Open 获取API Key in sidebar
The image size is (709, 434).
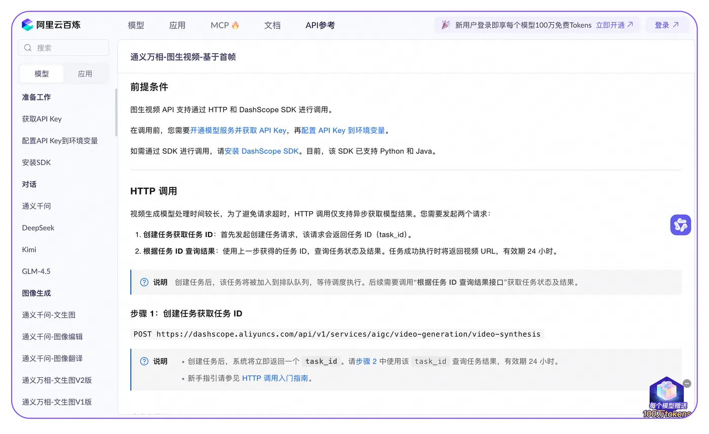coord(42,119)
